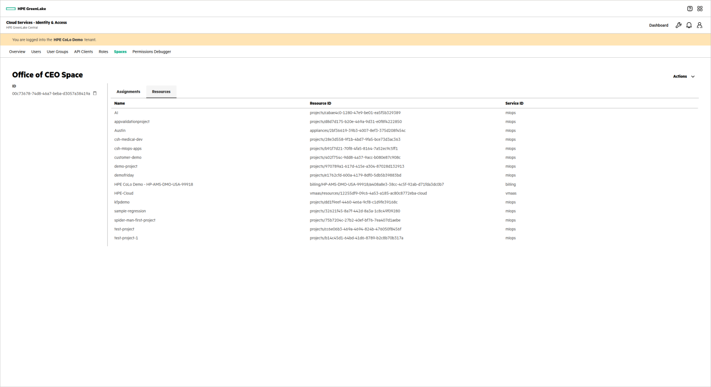This screenshot has height=387, width=711.
Task: Select the appvalidationproject resource name
Action: (x=132, y=122)
